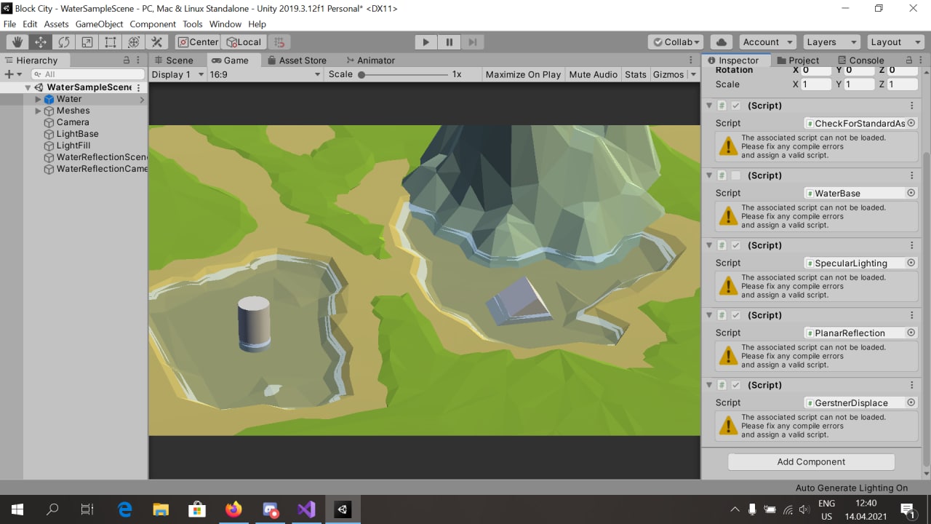Adjust the Game view Scale slider
Viewport: 931px width, 524px height.
(x=361, y=74)
